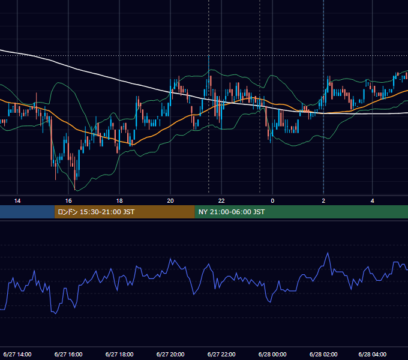Click the 6/27 16:00 date label

click(x=68, y=354)
